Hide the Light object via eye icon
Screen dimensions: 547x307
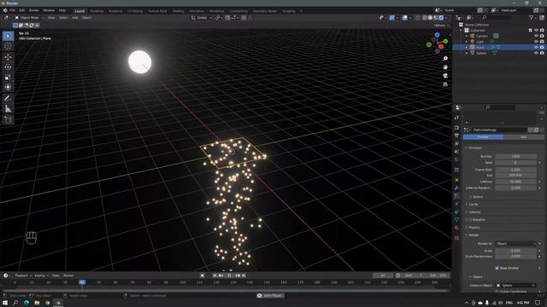coord(536,42)
